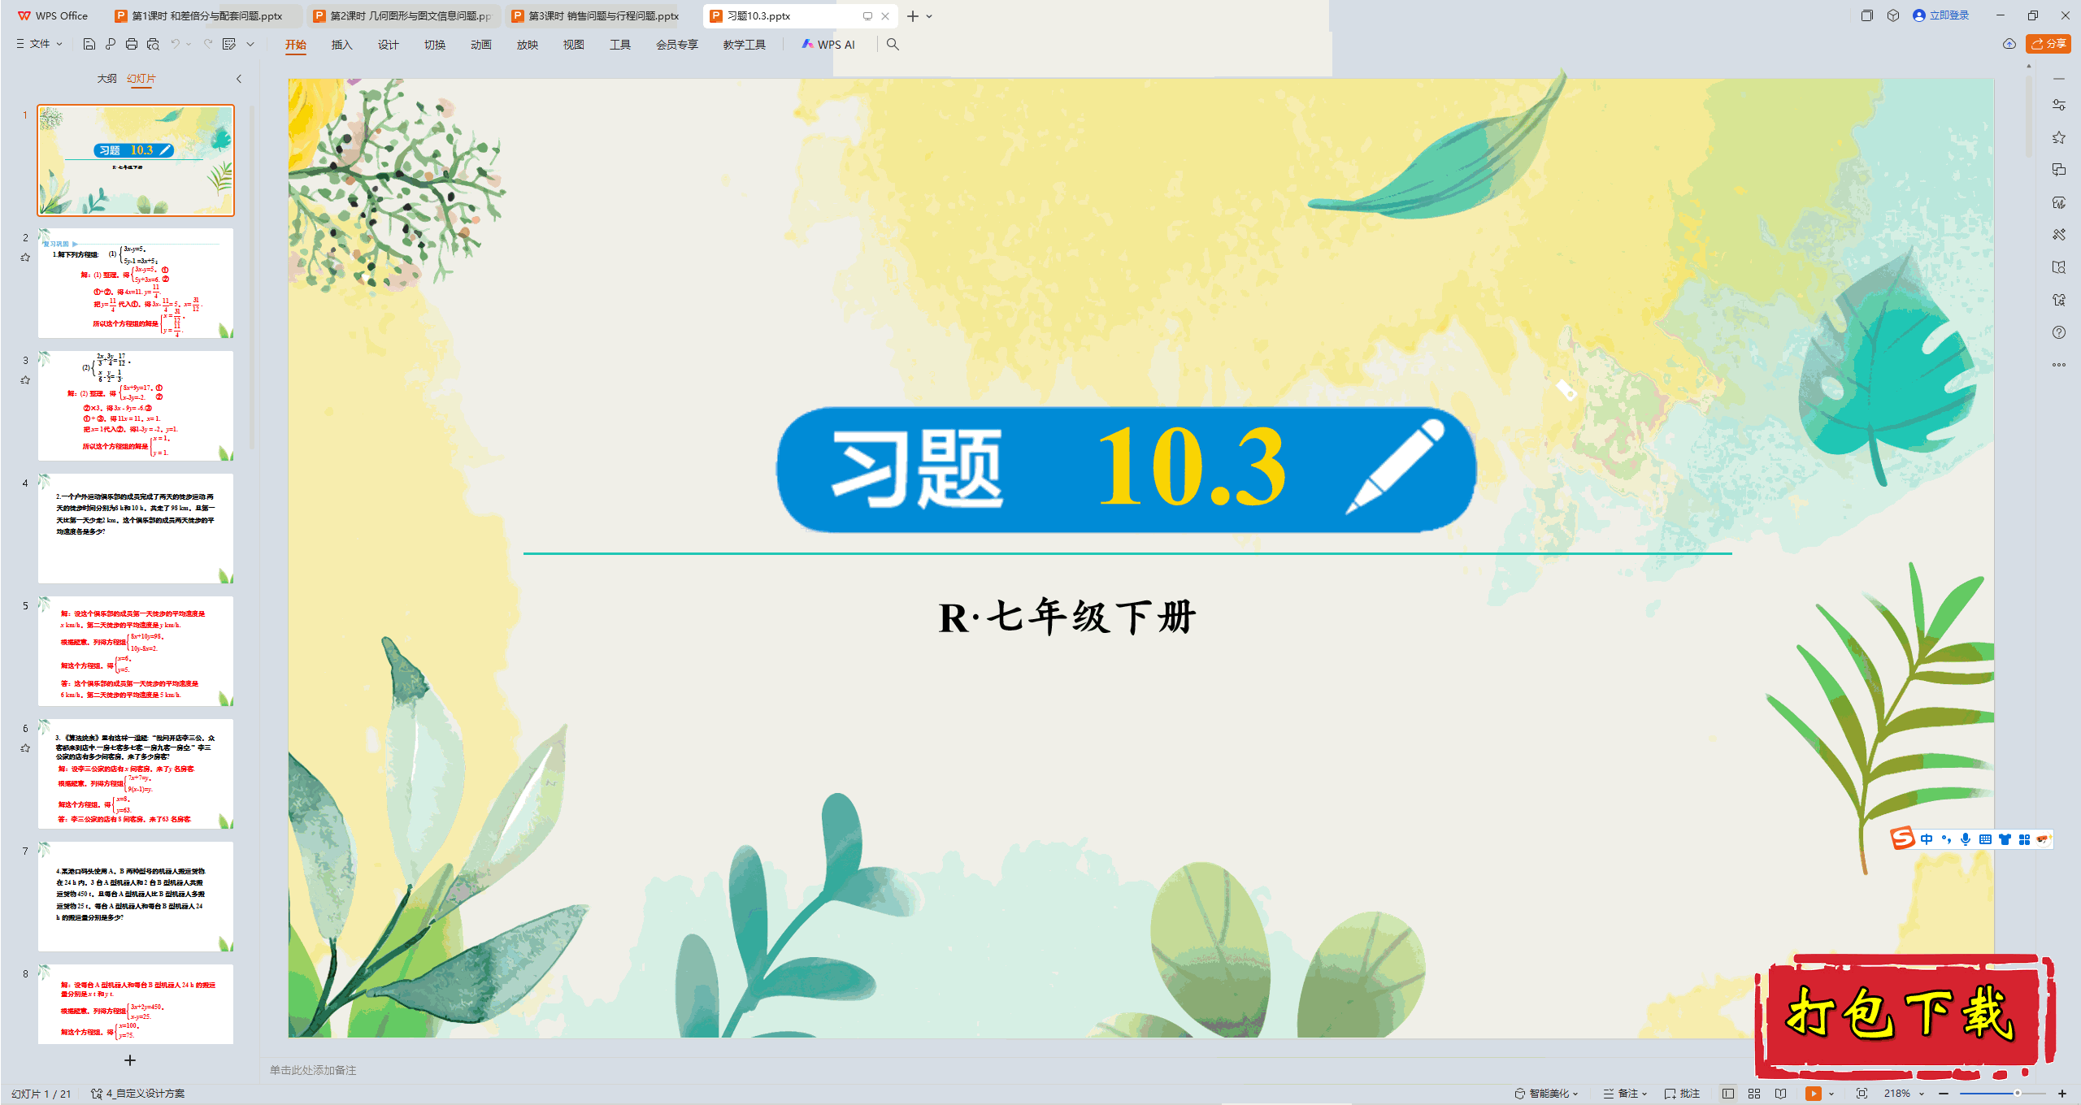Click notes field 单击此处添加备注
Image resolution: width=2081 pixels, height=1105 pixels.
[313, 1070]
